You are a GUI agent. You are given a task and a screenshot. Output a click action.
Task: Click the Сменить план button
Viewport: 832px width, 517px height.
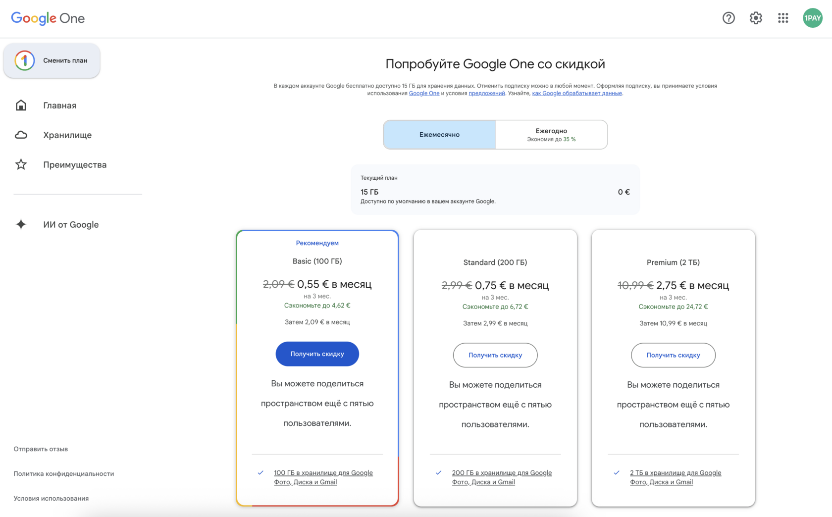52,60
